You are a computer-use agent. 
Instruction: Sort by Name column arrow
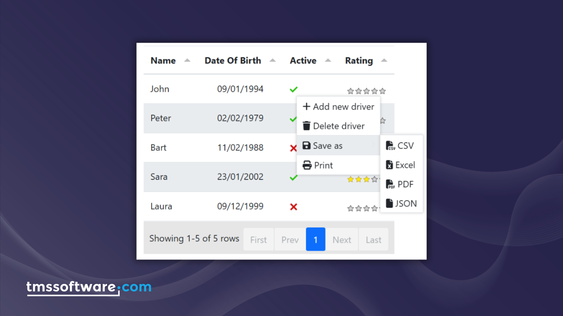click(x=187, y=60)
